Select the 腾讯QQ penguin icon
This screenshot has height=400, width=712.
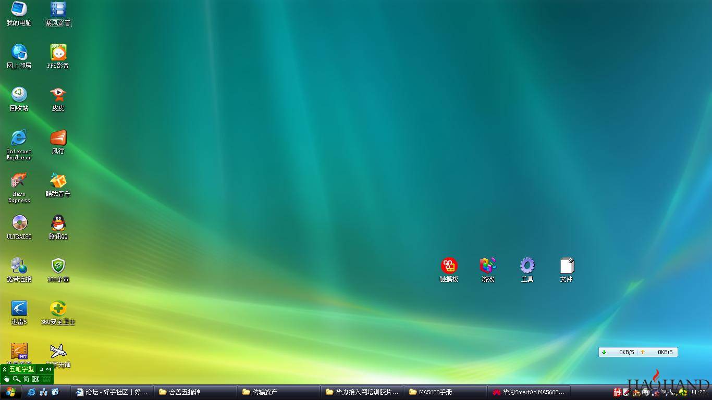tap(58, 228)
